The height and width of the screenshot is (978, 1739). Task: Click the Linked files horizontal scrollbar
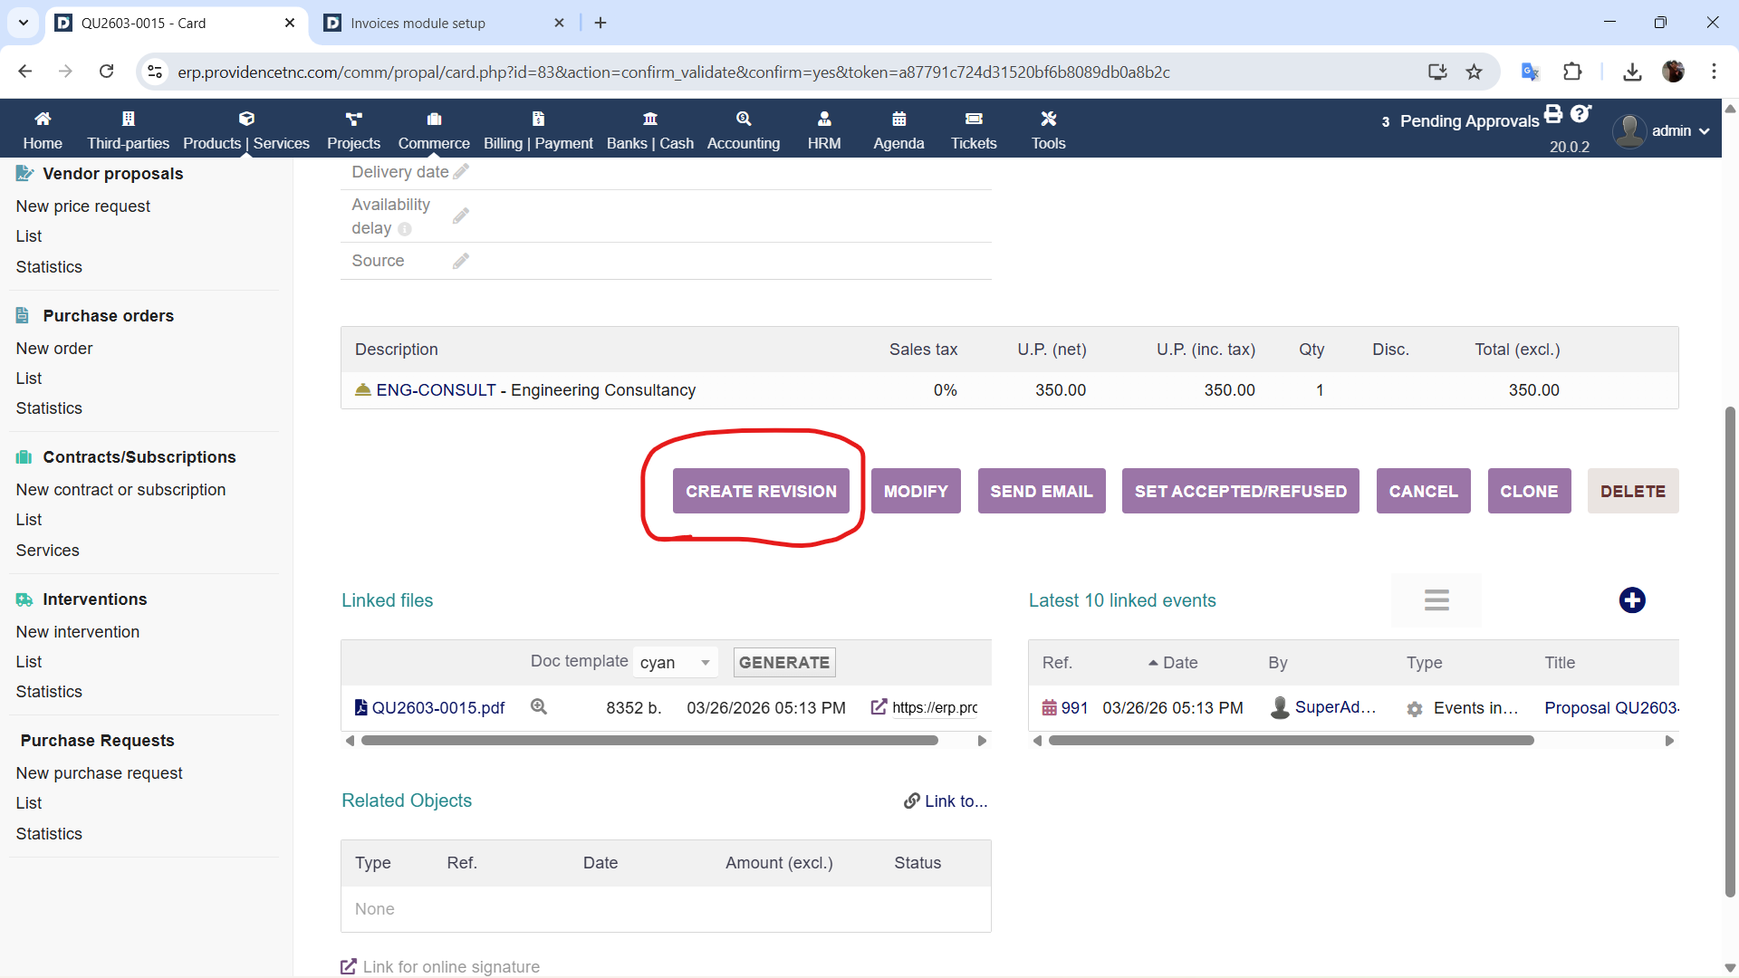649,741
